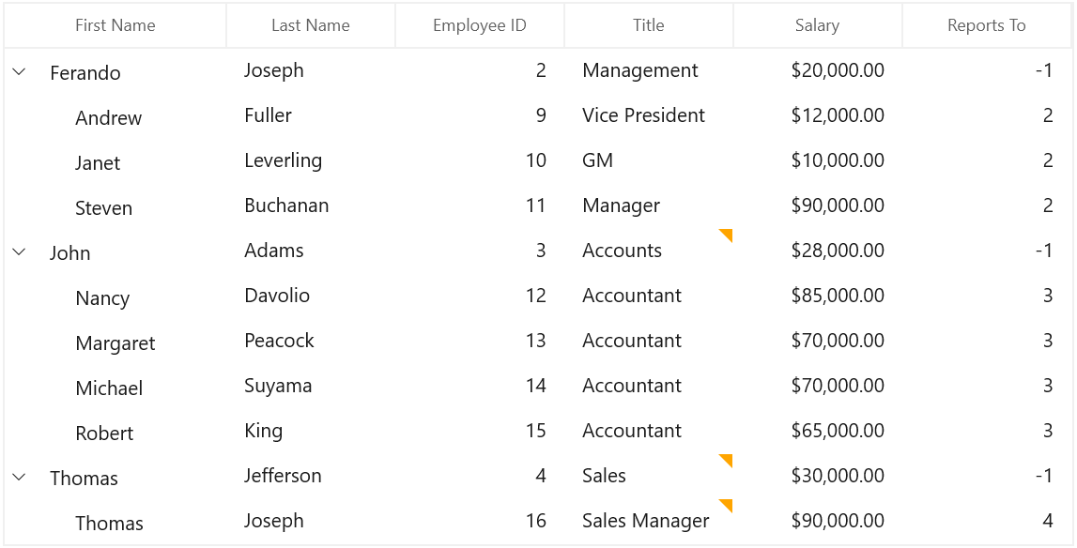
Task: Click the King last name cell
Action: coord(311,431)
